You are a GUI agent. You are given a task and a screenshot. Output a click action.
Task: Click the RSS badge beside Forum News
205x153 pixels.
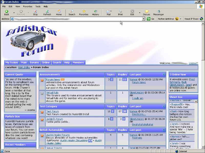coord(63,80)
